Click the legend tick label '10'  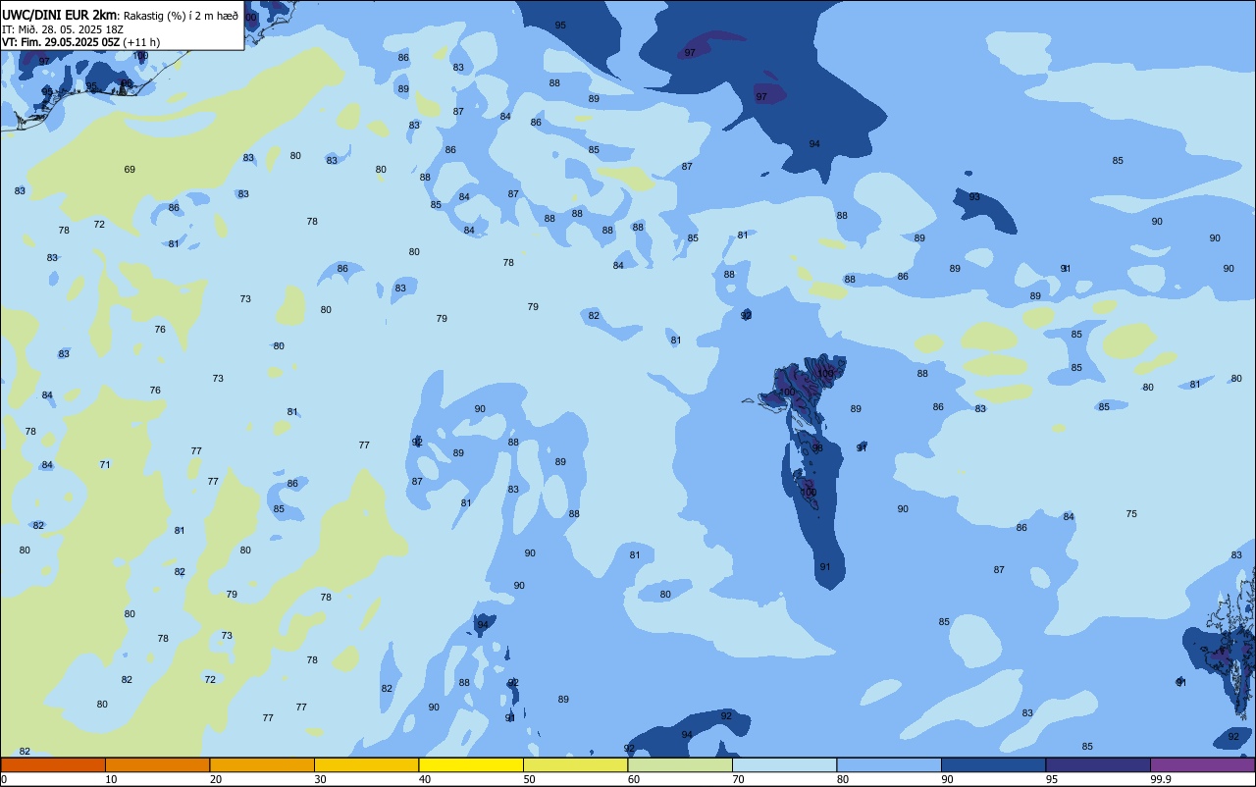111,779
